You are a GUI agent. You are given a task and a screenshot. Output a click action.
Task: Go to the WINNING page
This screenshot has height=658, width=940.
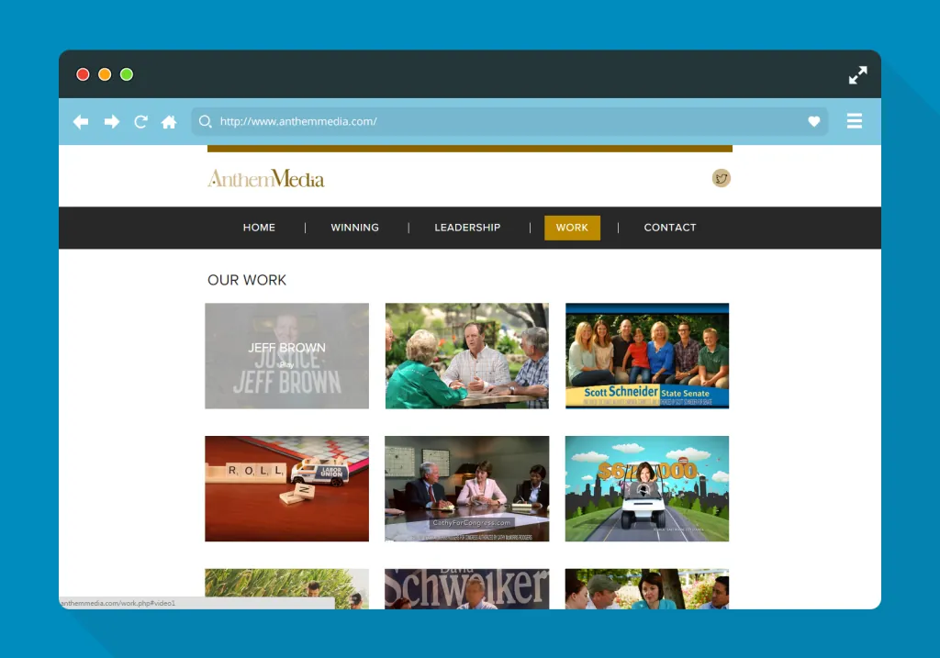(x=355, y=228)
